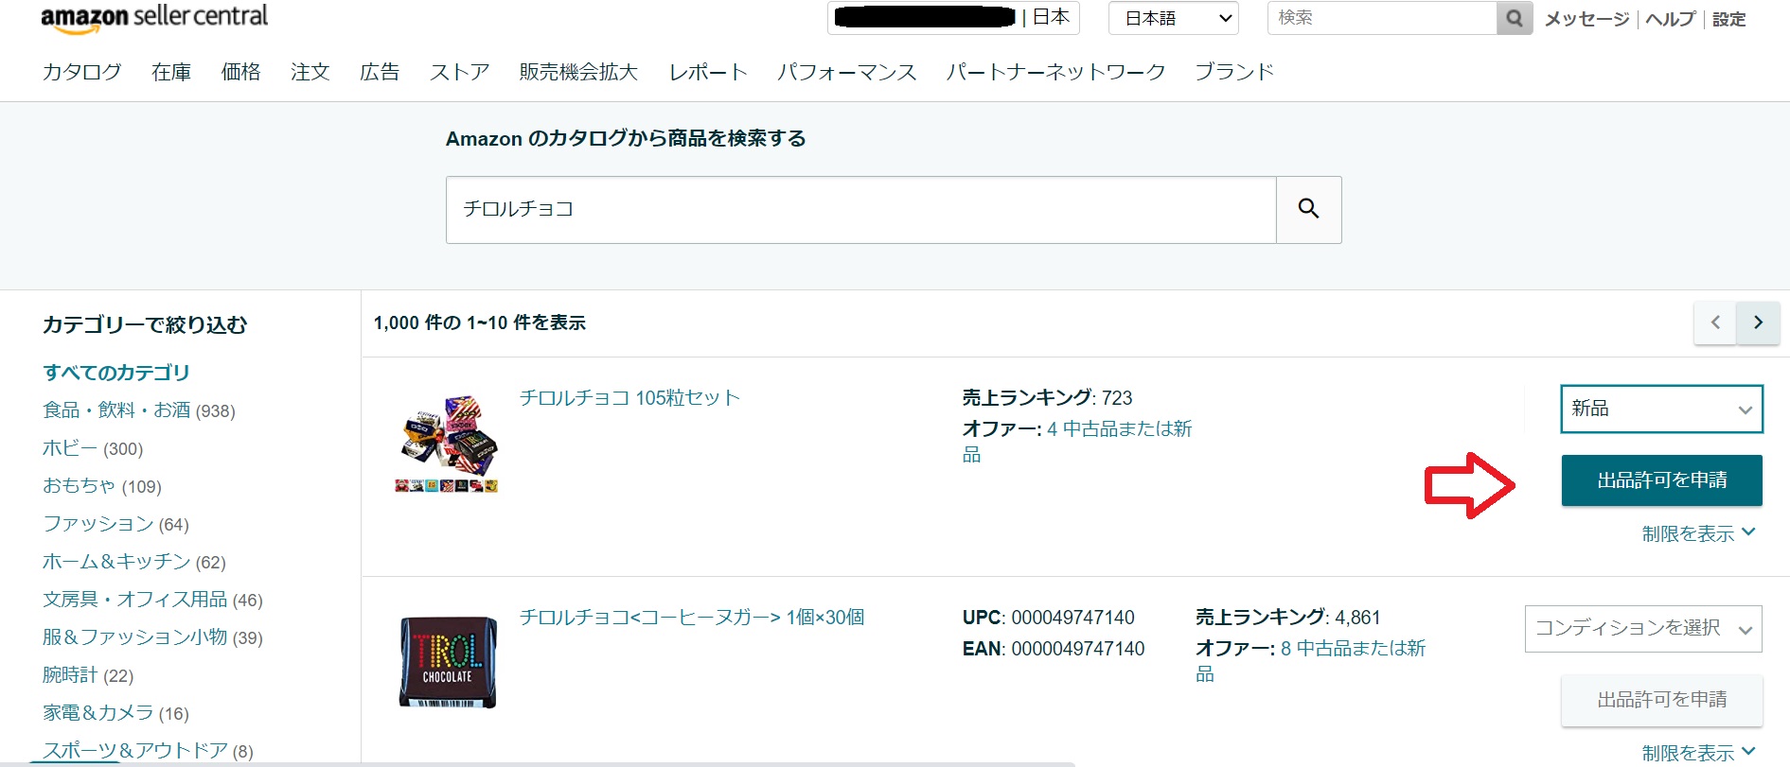Select すべてのカテゴリ filter
This screenshot has width=1790, height=767.
(116, 373)
